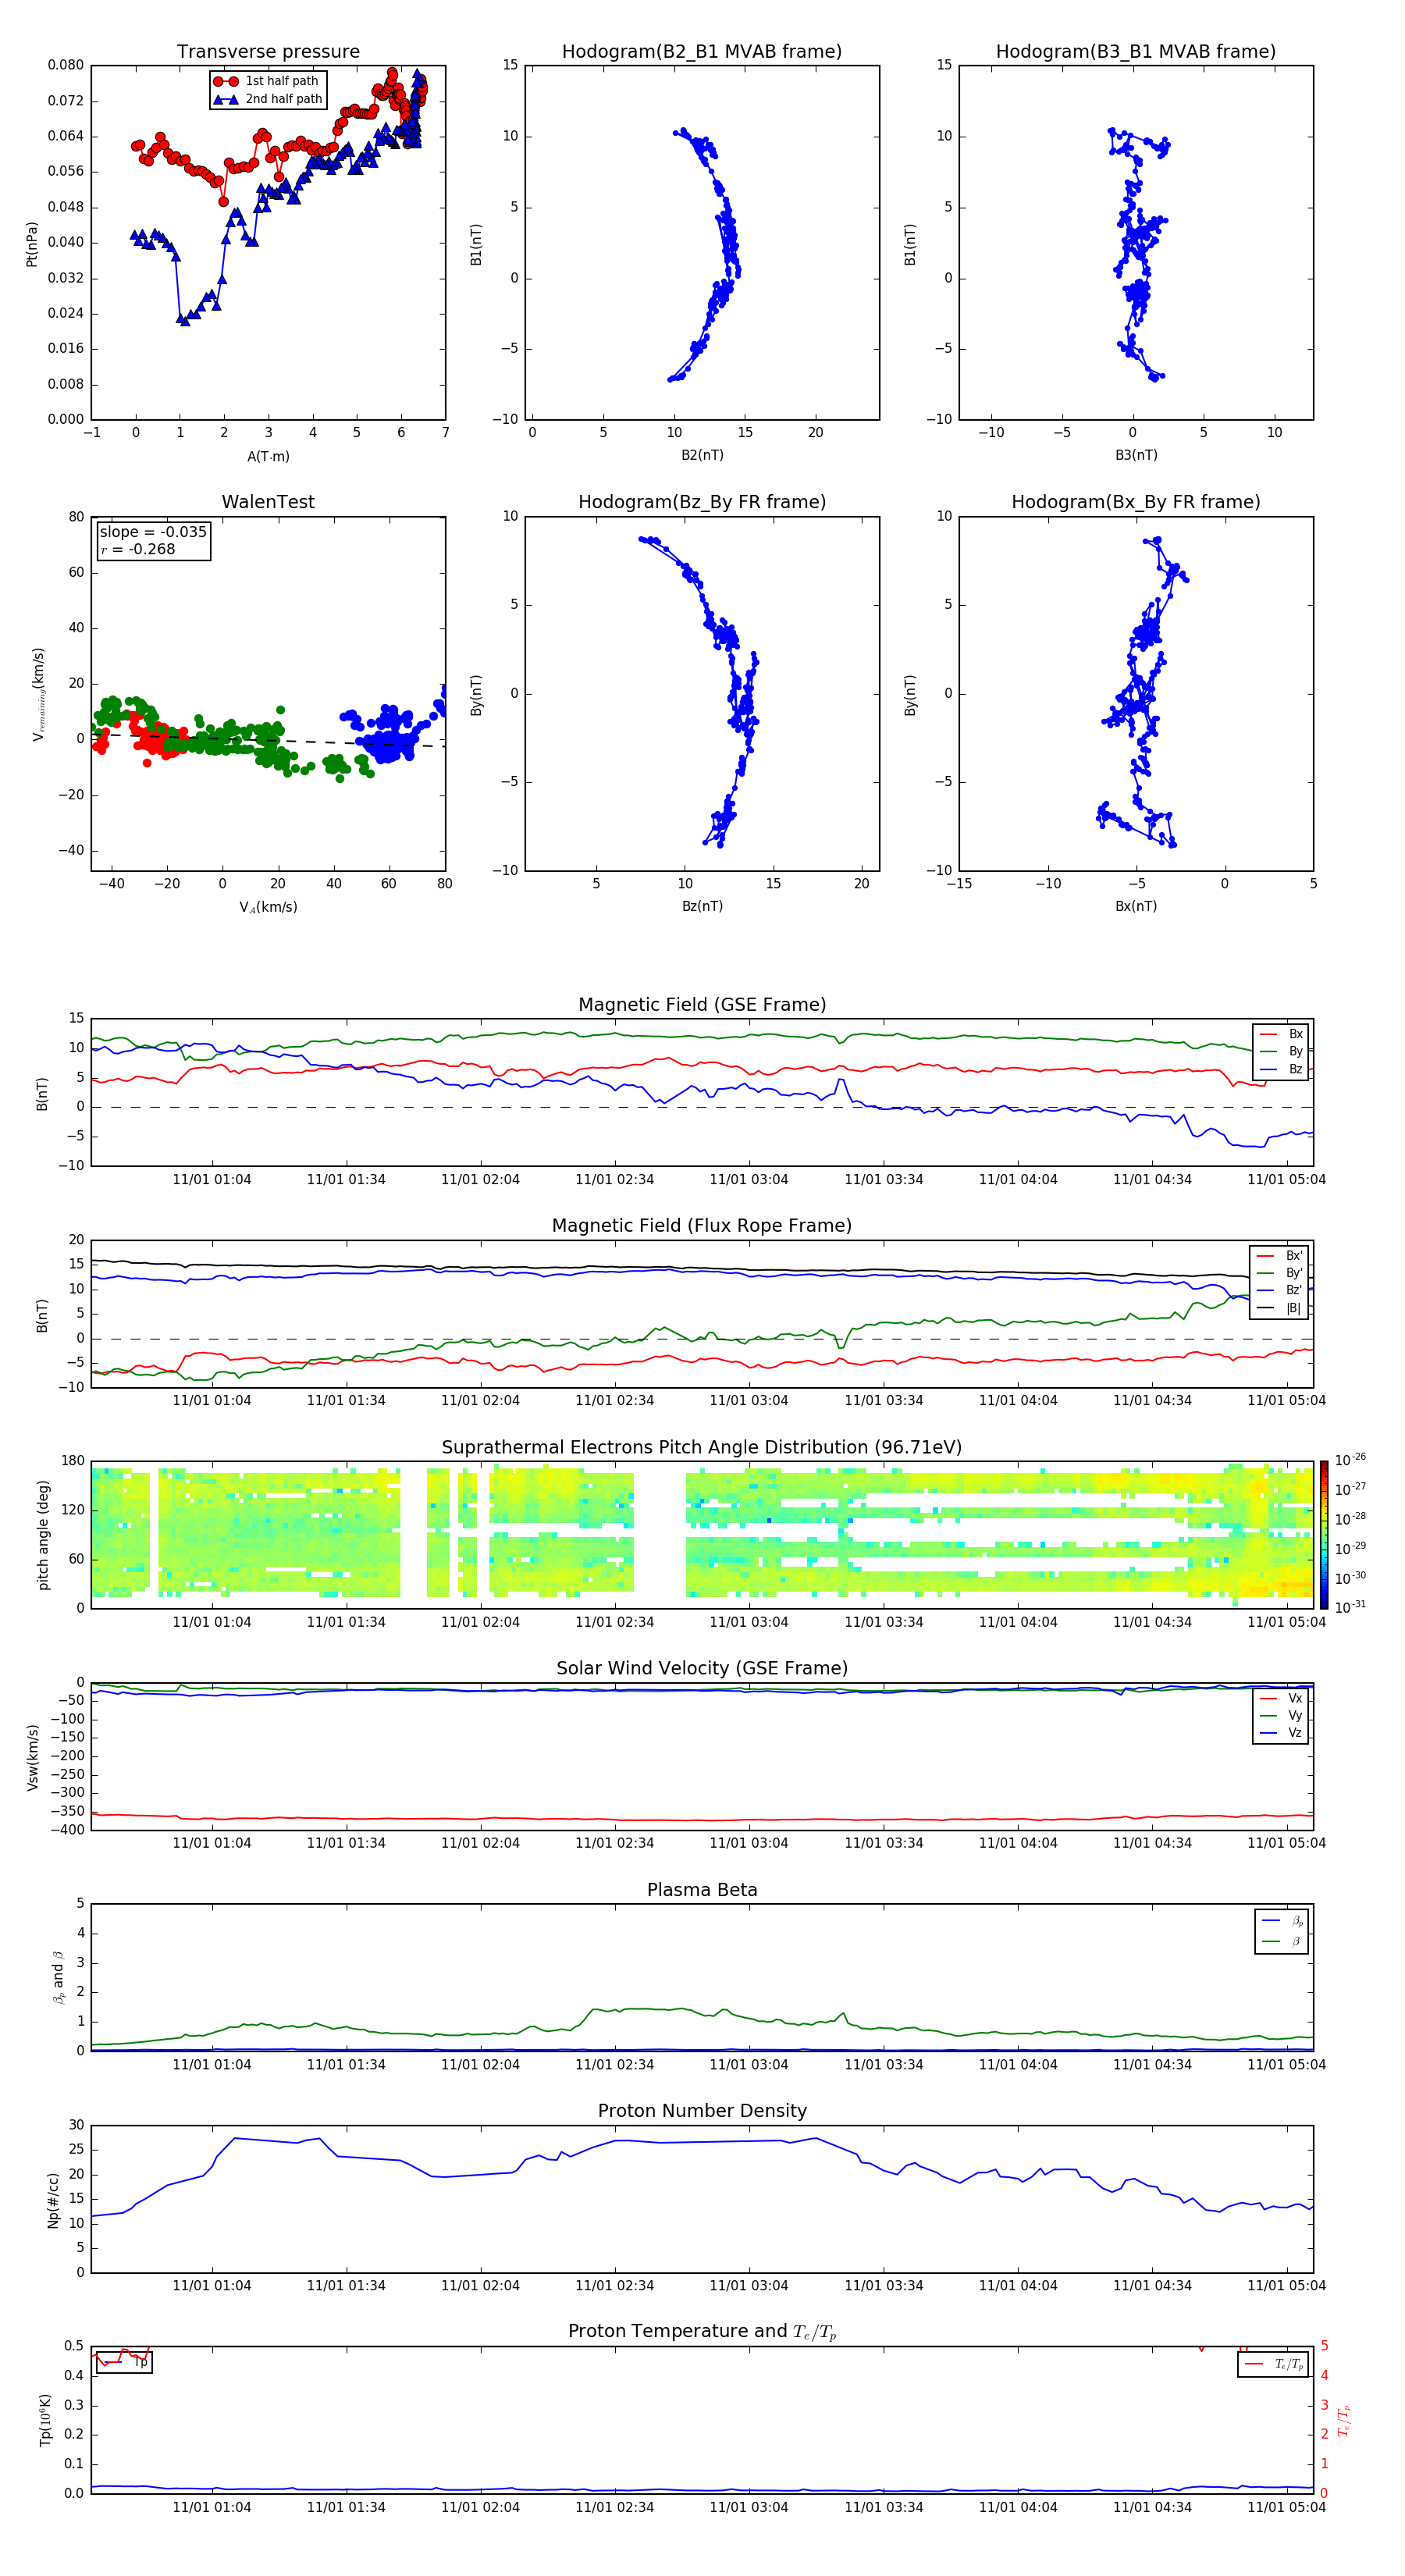Viewport: 1405px width, 2576px height.
Task: Click the "pitch angle (deg)" axis label
Action: 43,1535
